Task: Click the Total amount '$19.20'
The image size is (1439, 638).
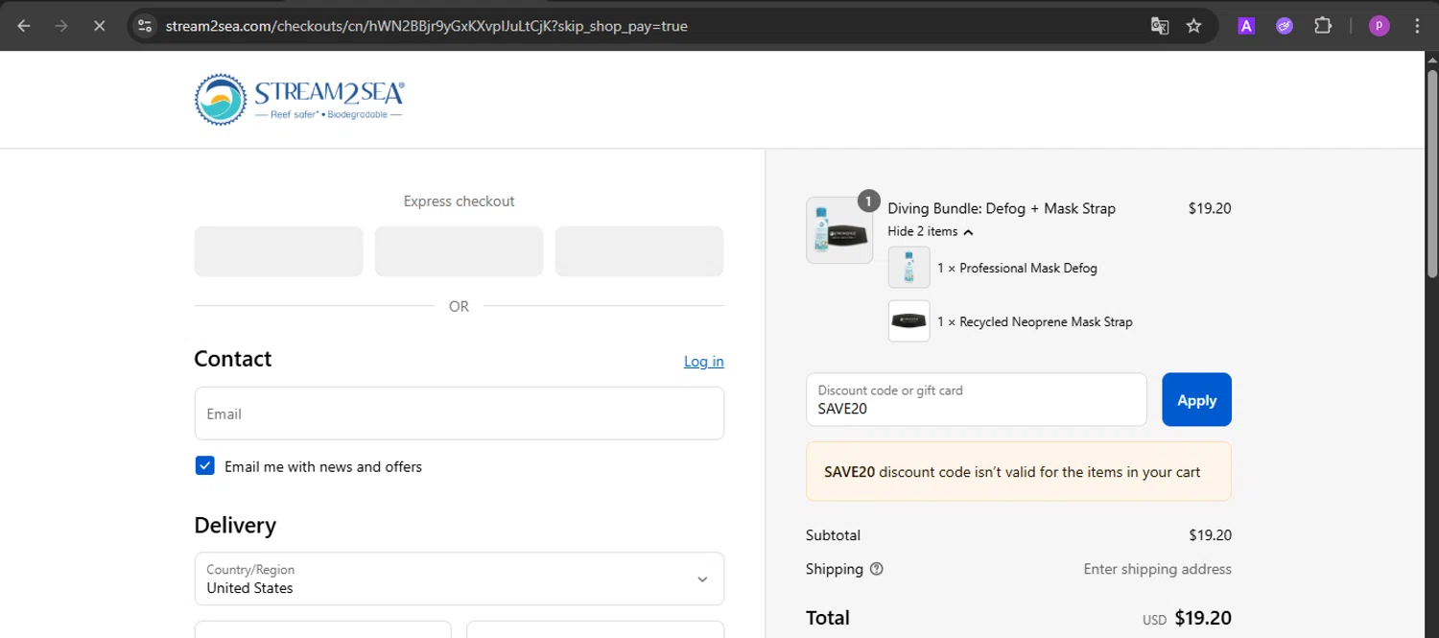Action: pyautogui.click(x=1203, y=618)
